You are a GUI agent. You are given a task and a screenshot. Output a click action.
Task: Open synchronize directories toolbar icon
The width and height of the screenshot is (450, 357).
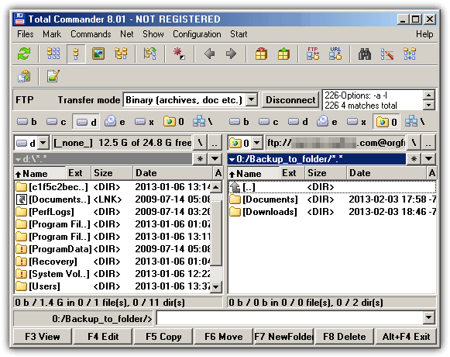tap(410, 54)
